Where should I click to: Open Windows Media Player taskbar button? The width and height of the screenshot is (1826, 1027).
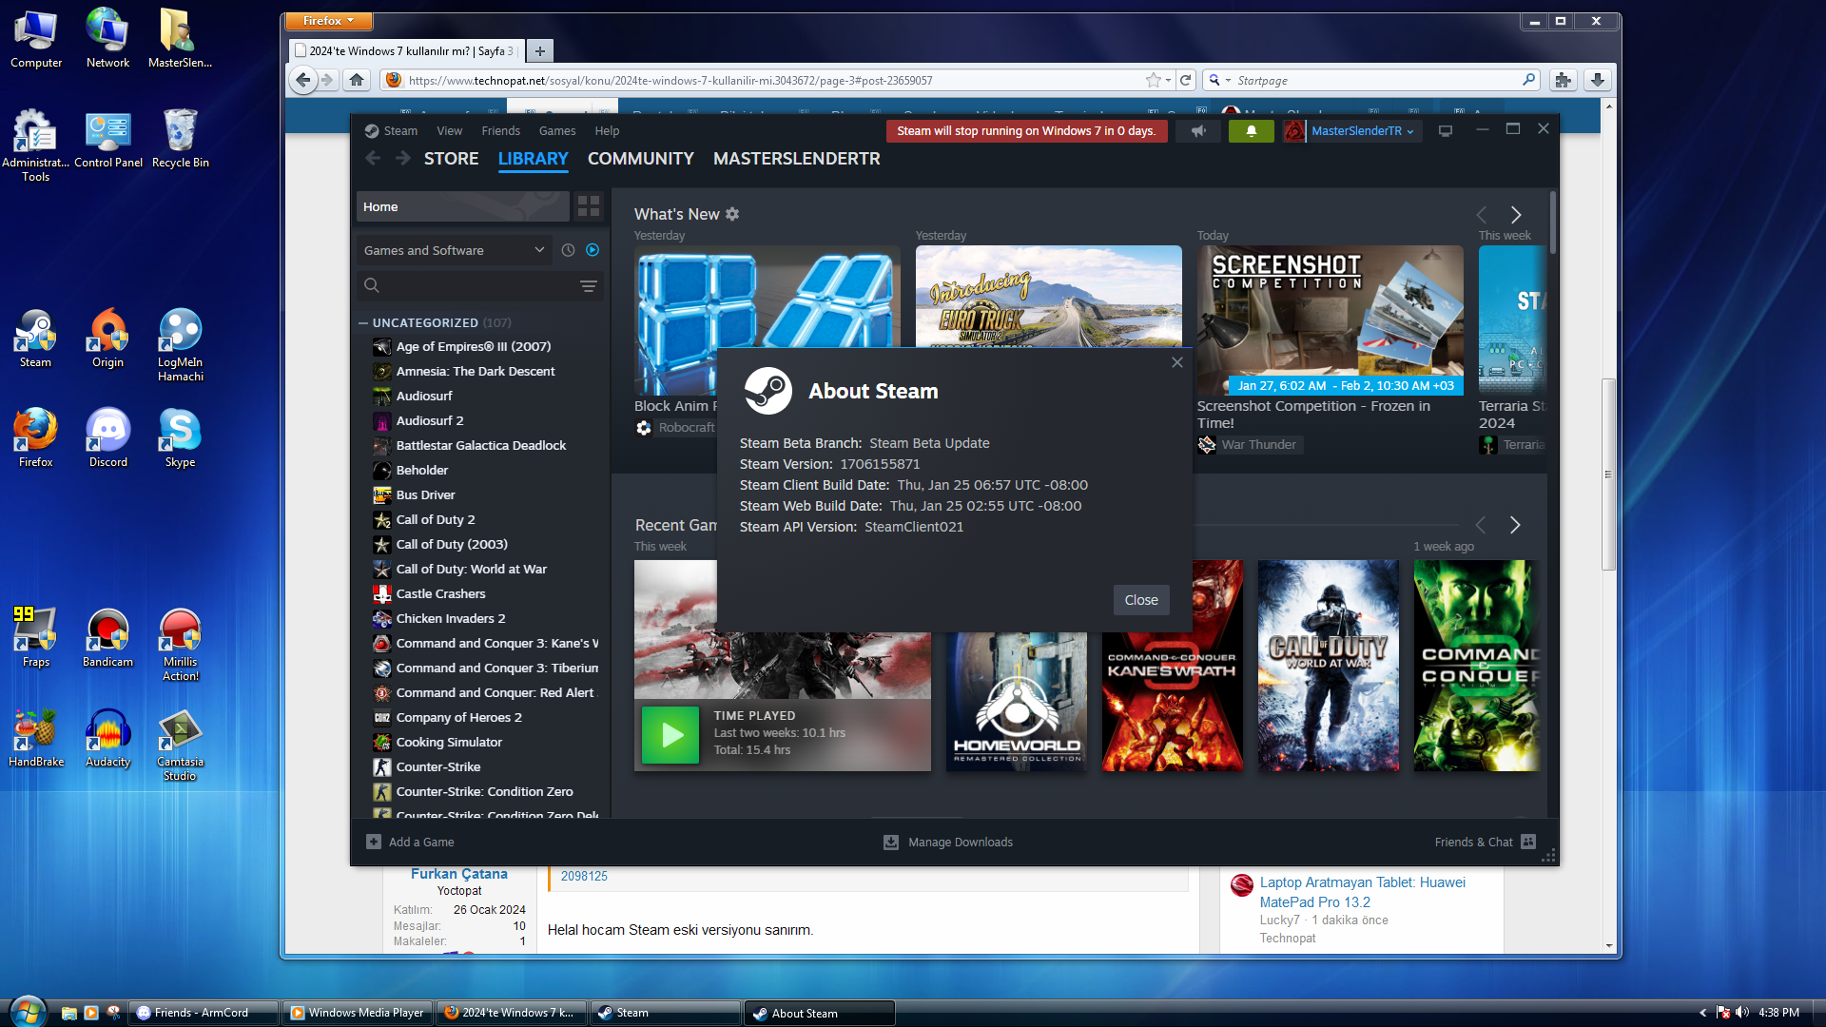(357, 1013)
